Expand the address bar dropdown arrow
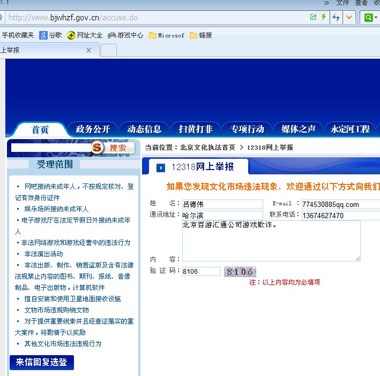The height and width of the screenshot is (376, 380). click(350, 18)
